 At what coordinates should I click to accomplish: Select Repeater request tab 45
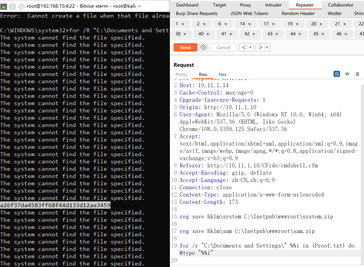(316, 34)
